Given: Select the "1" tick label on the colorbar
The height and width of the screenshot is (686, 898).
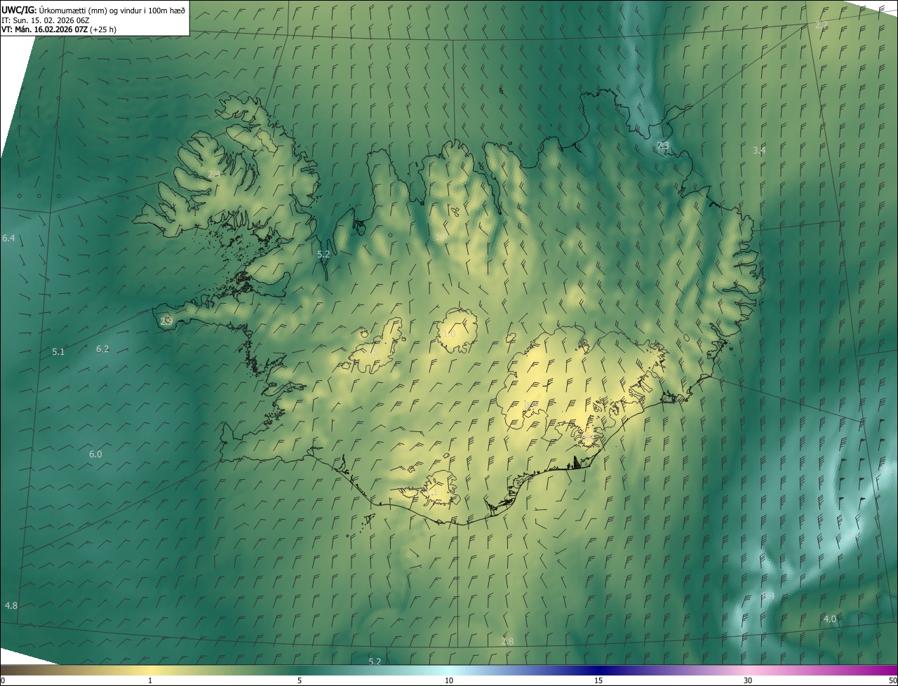Looking at the screenshot, I should coord(150,680).
